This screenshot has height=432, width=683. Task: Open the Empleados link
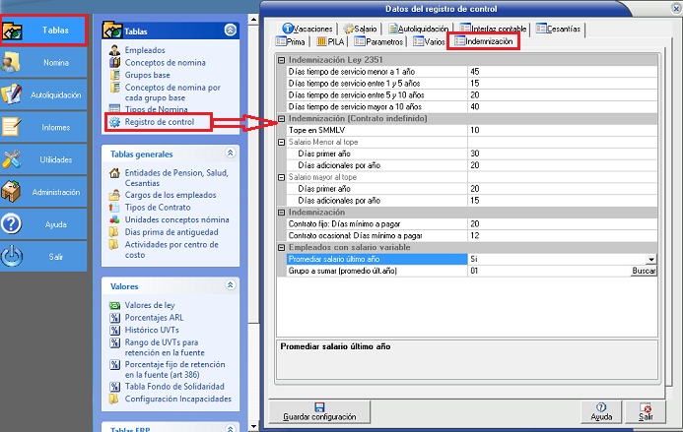click(145, 50)
